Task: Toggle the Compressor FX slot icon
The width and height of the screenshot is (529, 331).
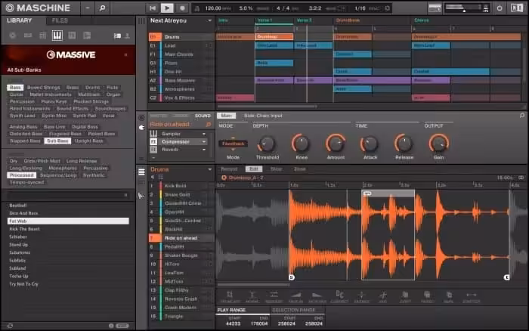Action: pyautogui.click(x=153, y=142)
